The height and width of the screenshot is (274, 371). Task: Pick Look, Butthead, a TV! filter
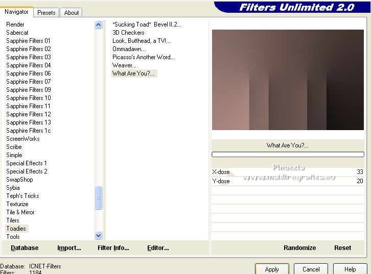point(141,41)
